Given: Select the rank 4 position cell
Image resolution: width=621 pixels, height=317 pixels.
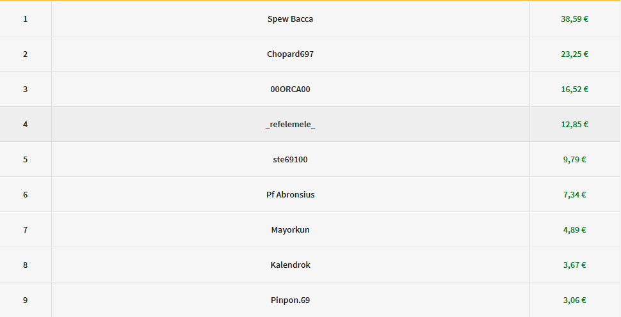Looking at the screenshot, I should point(26,125).
